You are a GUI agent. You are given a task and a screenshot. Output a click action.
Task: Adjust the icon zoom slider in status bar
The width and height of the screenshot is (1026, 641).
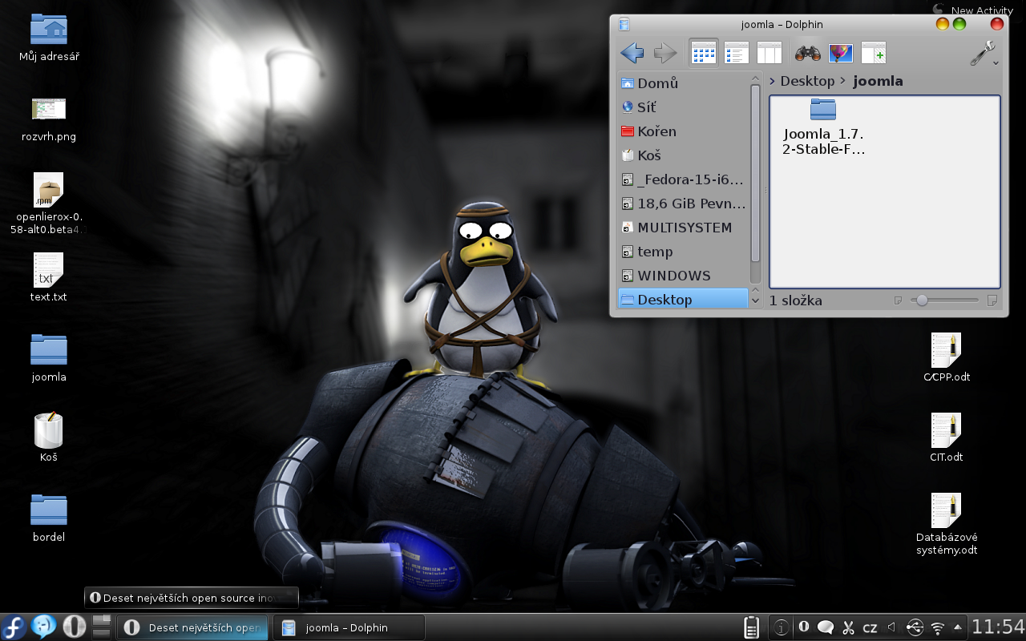943,300
